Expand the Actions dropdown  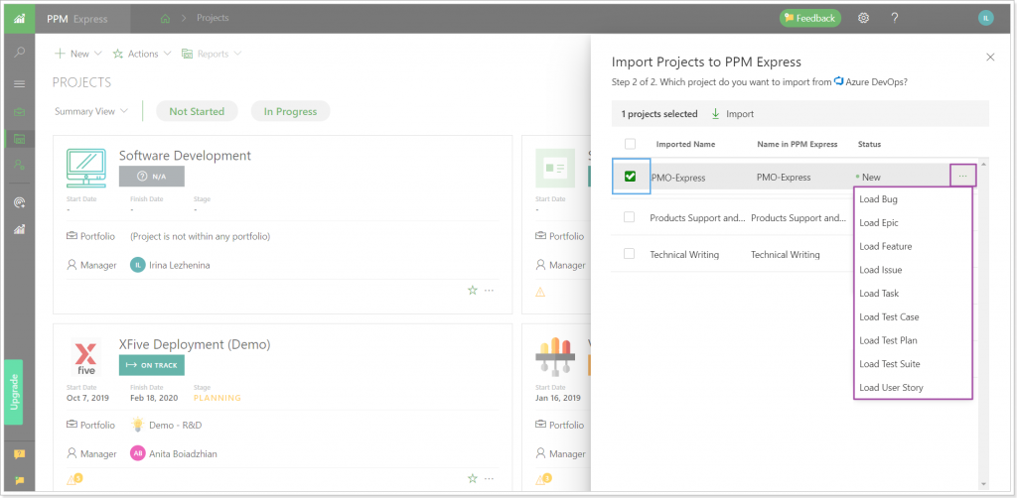[x=142, y=54]
